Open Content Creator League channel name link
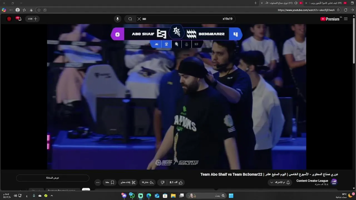This screenshot has width=356, height=200. coord(312,181)
